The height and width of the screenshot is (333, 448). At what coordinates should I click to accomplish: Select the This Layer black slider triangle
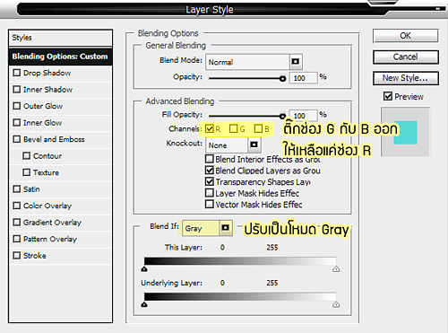coord(144,268)
